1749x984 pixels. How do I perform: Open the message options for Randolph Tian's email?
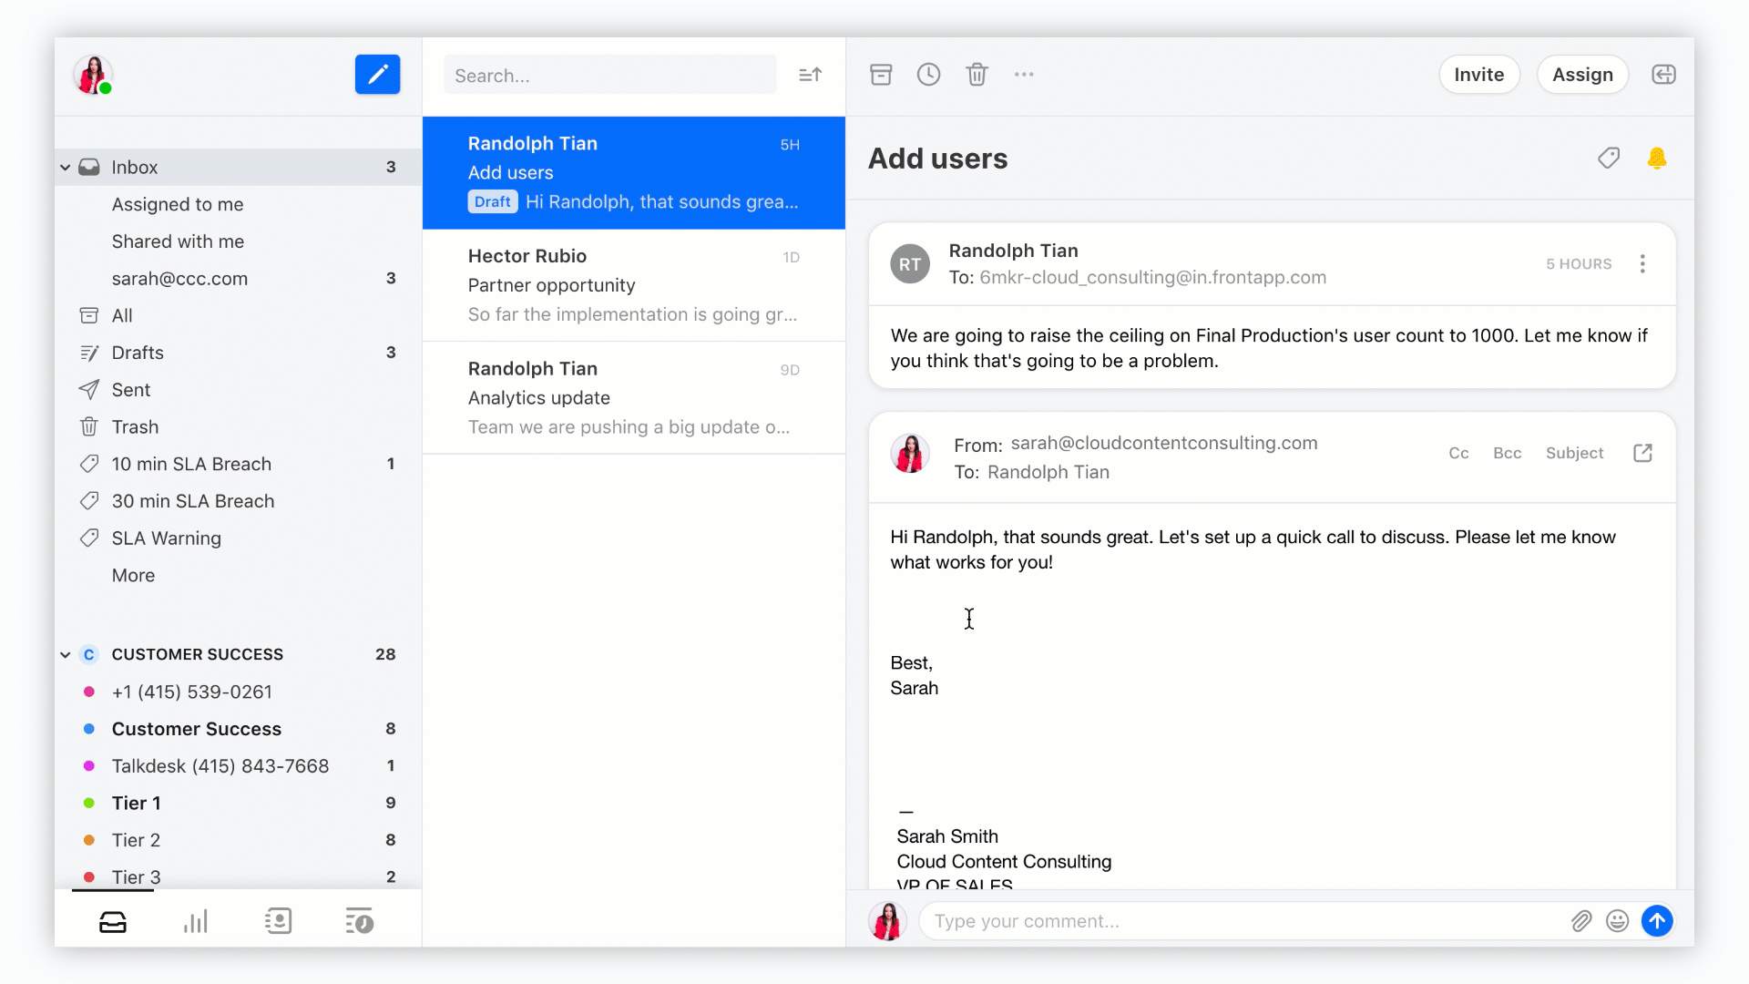coord(1642,264)
